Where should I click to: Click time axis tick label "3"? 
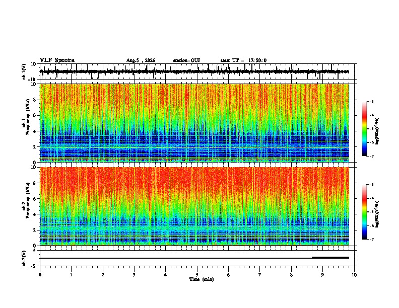coord(134,275)
